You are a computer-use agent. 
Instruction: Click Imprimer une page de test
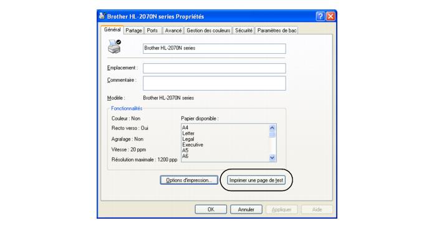pos(256,181)
